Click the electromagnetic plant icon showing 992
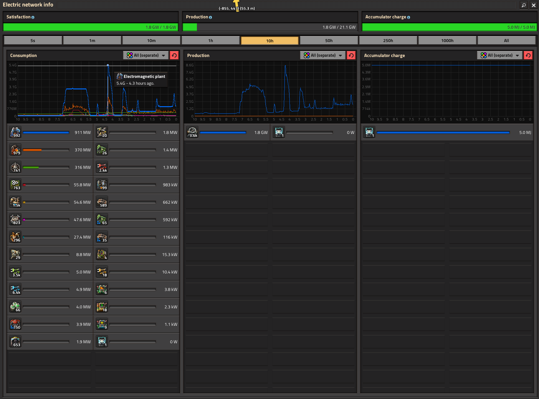 (15, 132)
